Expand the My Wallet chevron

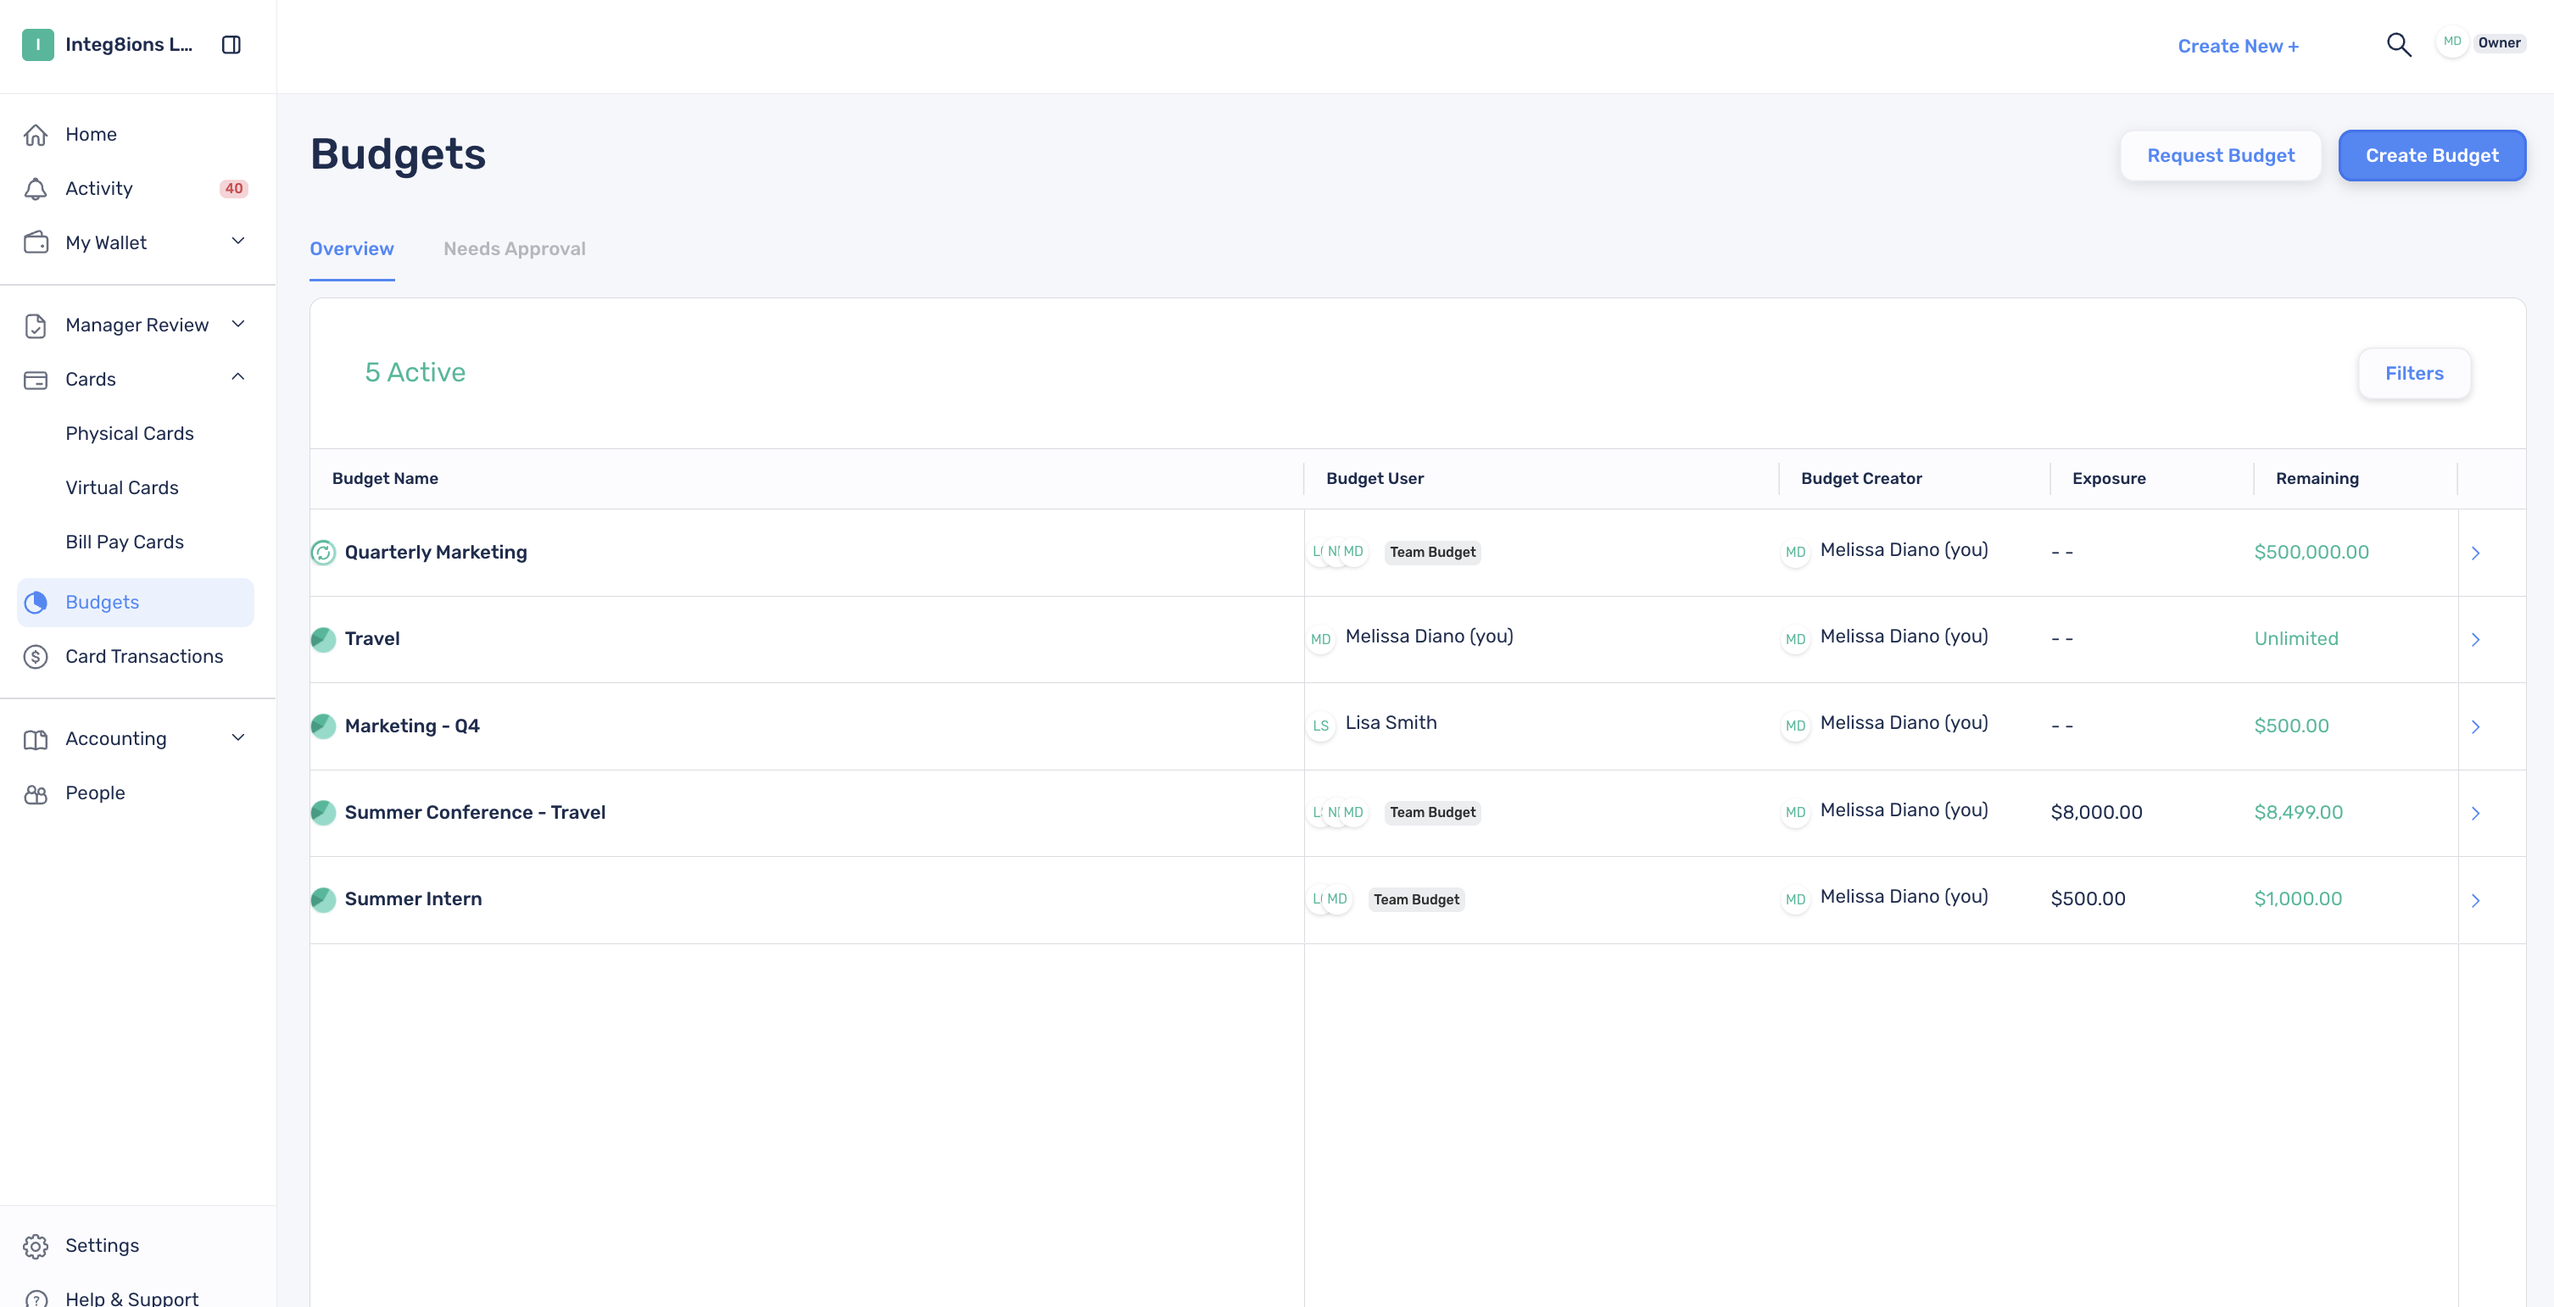[238, 241]
